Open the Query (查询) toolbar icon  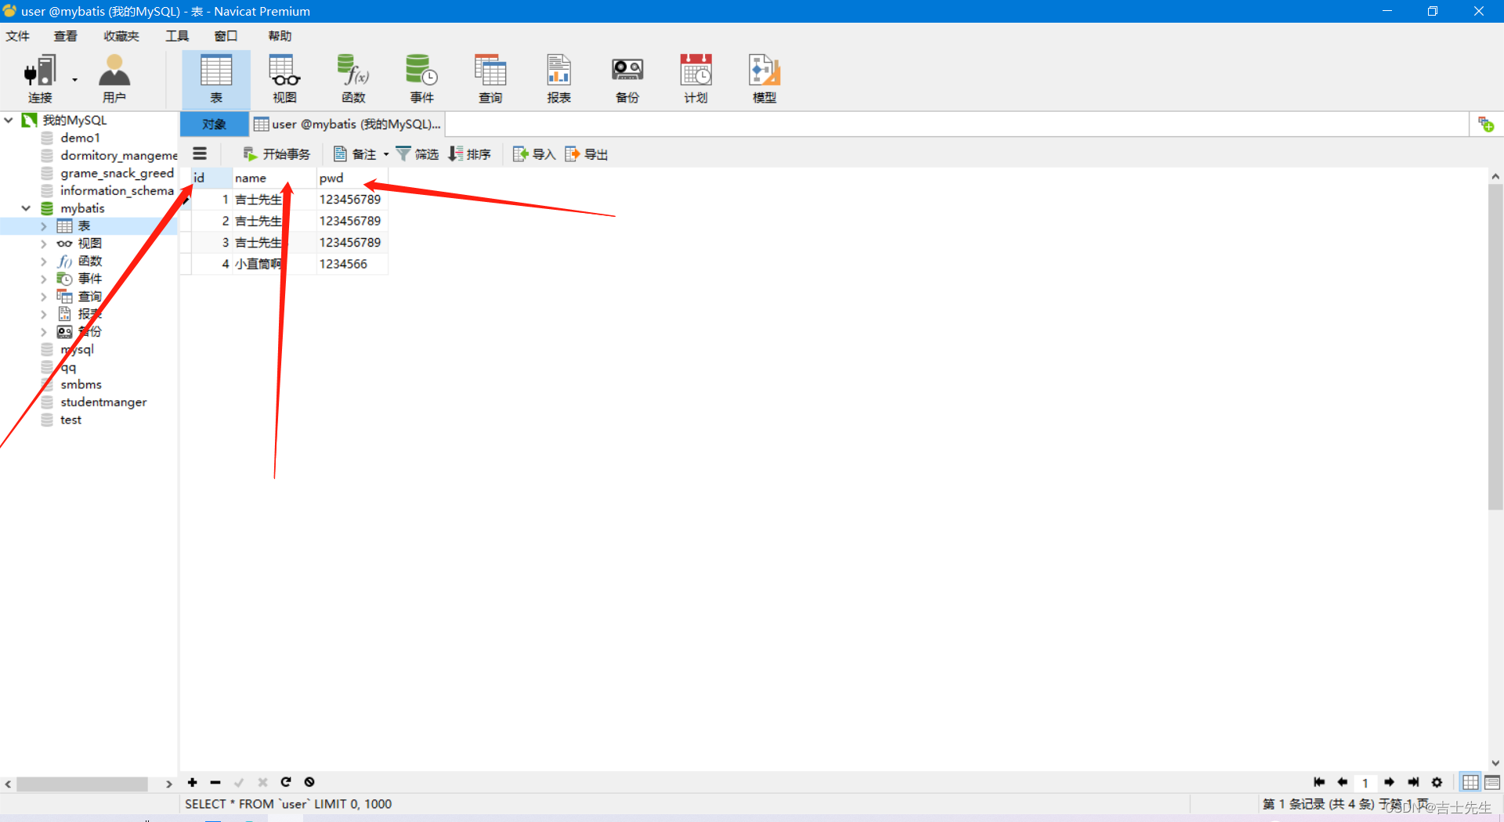pyautogui.click(x=490, y=78)
